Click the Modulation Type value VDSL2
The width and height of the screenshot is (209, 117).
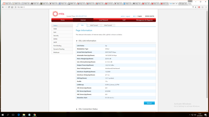click(107, 49)
